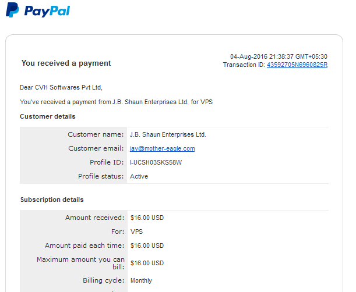Click the 'Dear CVH Softwares Pvt Ltd' greeting
This screenshot has height=292, width=356.
pyautogui.click(x=61, y=87)
